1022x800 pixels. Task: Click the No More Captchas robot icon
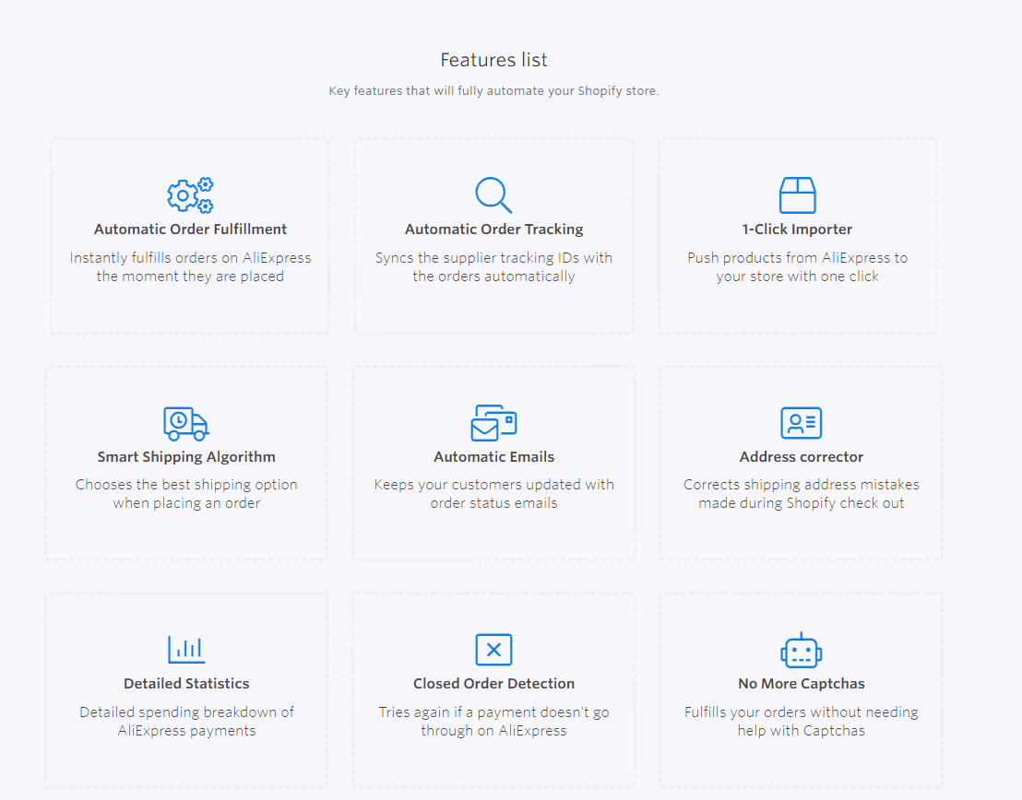coord(801,649)
